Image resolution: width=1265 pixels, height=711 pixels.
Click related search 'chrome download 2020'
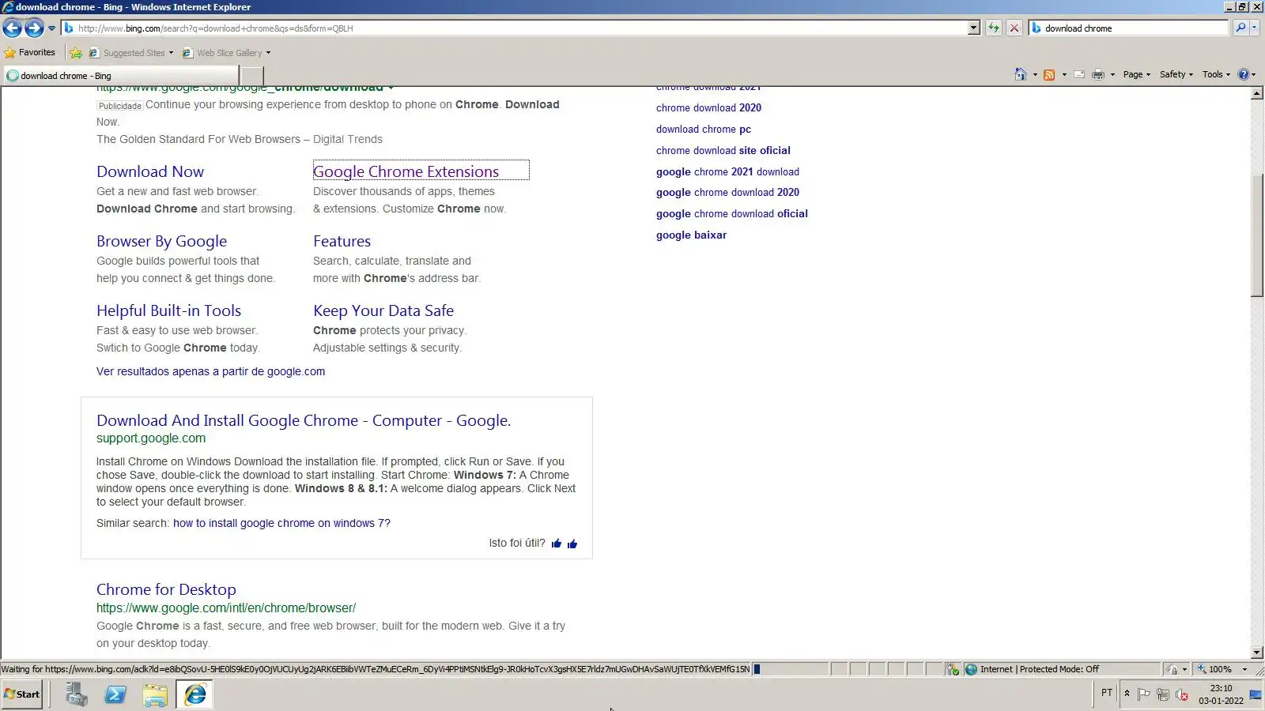708,107
